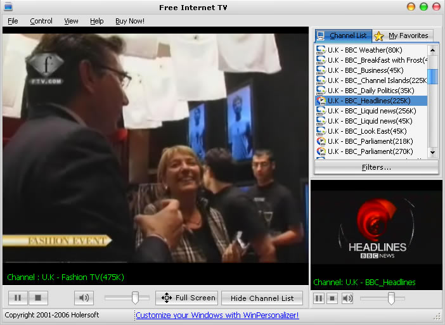Select U.K - BBC_Parliament(270K) channel

coord(371,151)
